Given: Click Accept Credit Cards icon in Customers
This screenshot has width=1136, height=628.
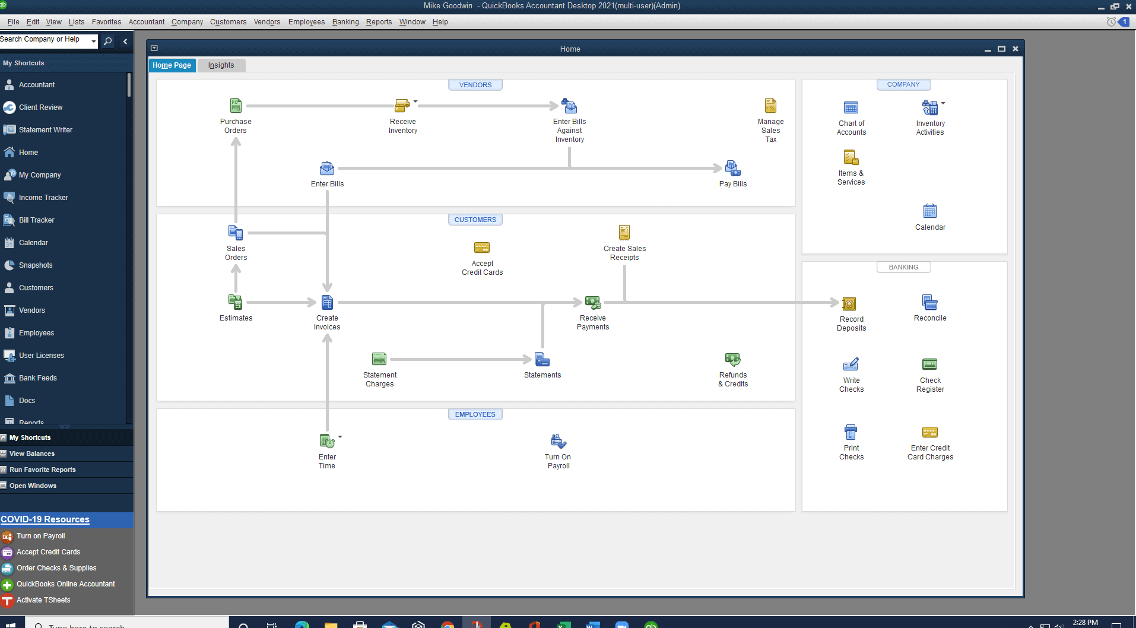Looking at the screenshot, I should point(482,248).
